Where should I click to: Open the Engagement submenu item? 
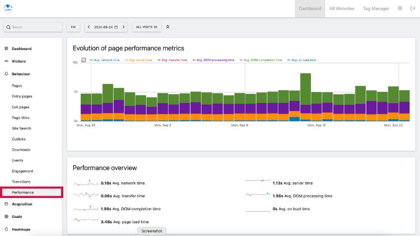coord(22,171)
